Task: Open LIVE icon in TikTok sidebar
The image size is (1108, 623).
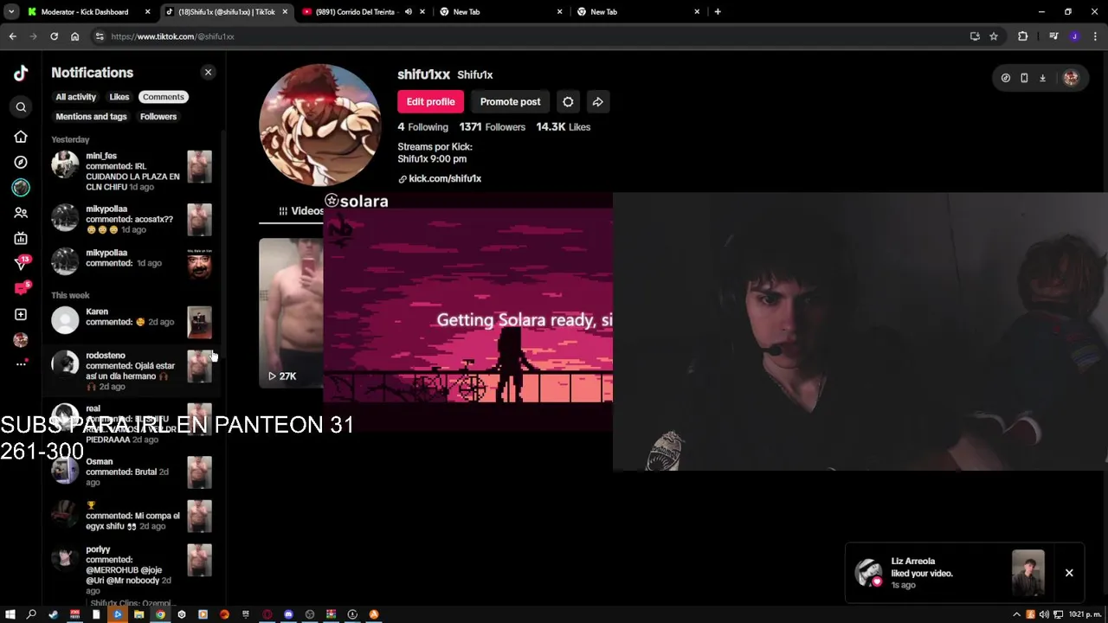Action: (x=21, y=238)
